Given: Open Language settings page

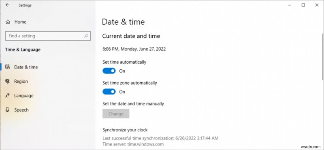Looking at the screenshot, I should click(47, 96).
